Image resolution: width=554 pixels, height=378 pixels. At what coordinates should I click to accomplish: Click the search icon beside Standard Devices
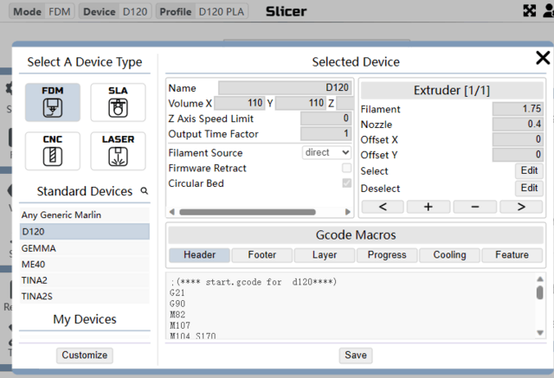(x=145, y=191)
